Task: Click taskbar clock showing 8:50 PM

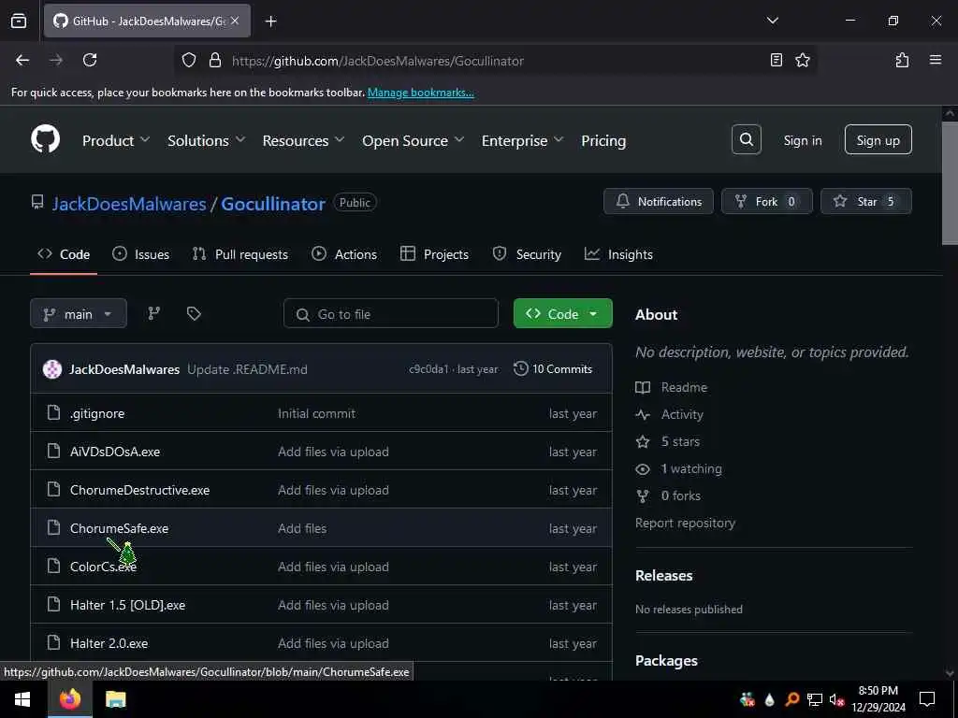Action: [x=878, y=699]
